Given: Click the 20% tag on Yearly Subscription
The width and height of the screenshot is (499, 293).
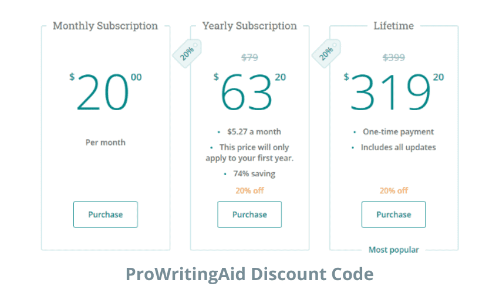Looking at the screenshot, I should point(187,53).
